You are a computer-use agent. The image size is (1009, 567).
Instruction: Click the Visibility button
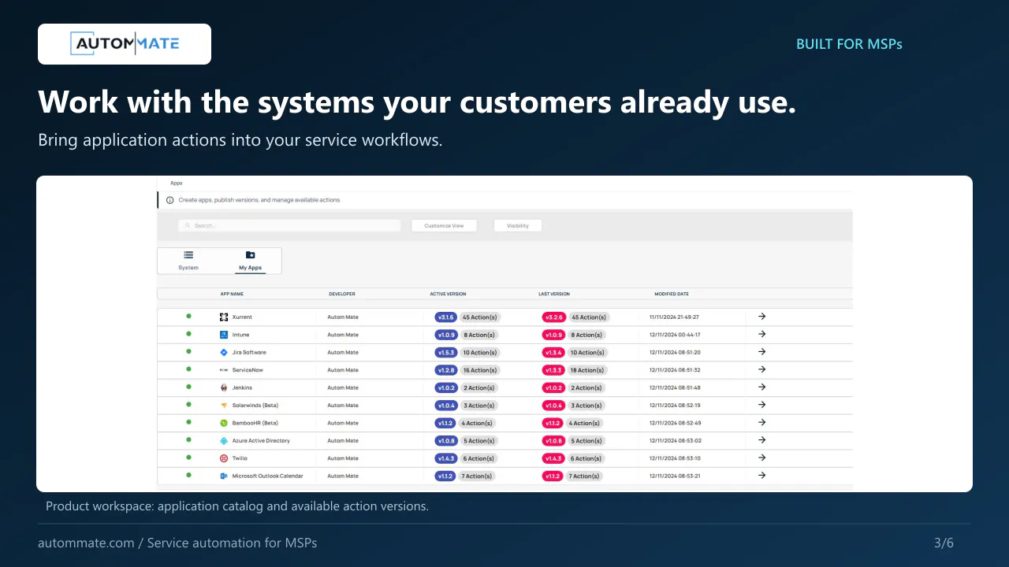[518, 226]
